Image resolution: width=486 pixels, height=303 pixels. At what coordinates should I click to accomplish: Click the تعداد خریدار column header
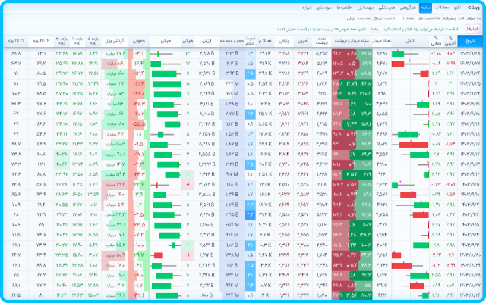point(381,41)
